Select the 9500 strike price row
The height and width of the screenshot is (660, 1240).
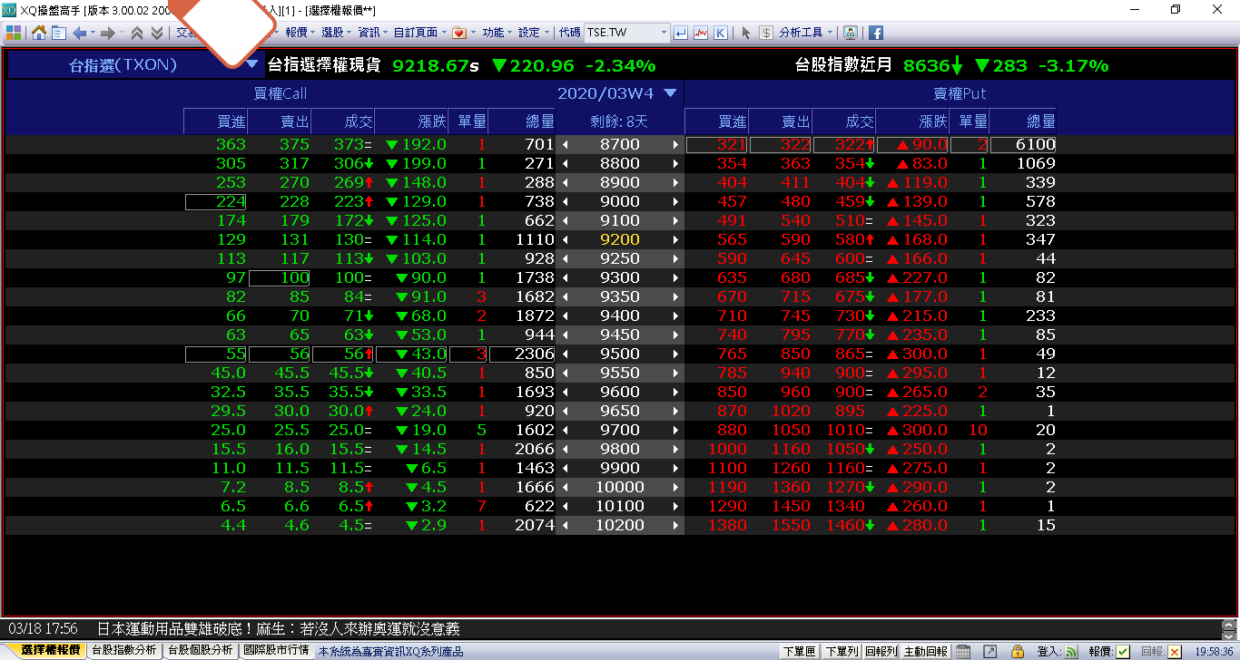620,354
